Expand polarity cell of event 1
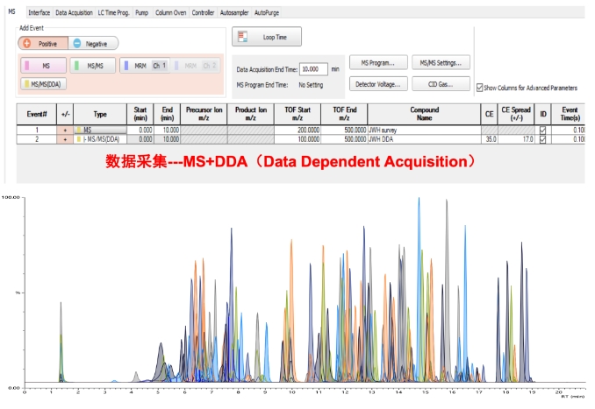 (64, 130)
